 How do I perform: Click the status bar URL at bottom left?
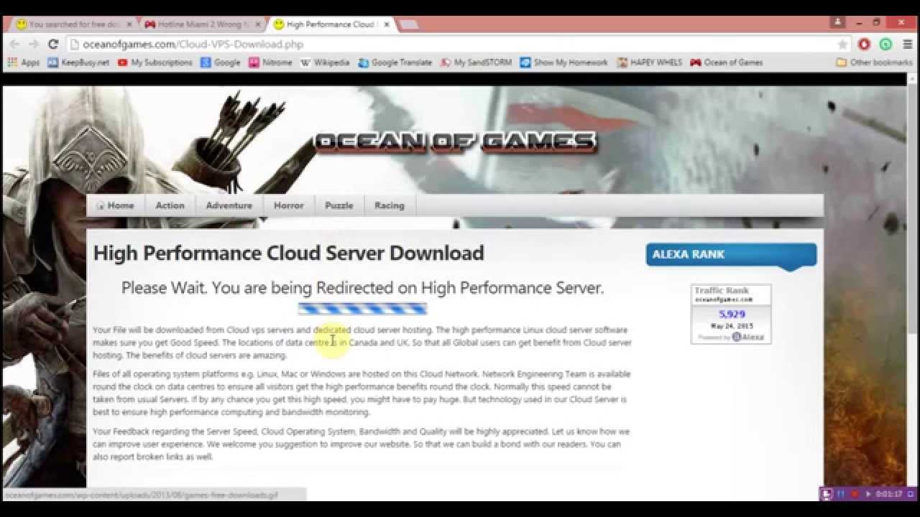point(141,495)
